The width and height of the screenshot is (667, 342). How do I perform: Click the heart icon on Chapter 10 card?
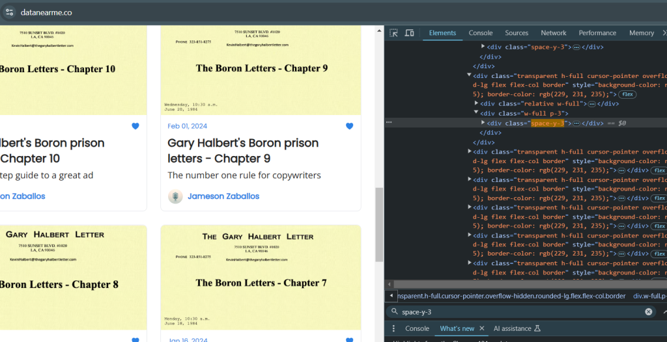pos(135,126)
